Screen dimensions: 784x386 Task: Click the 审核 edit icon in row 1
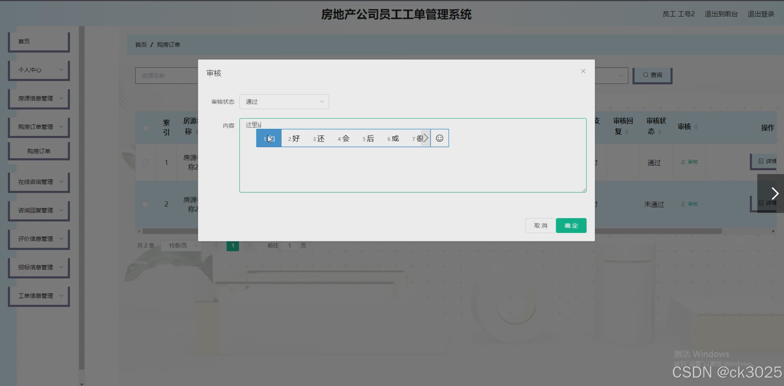click(689, 162)
